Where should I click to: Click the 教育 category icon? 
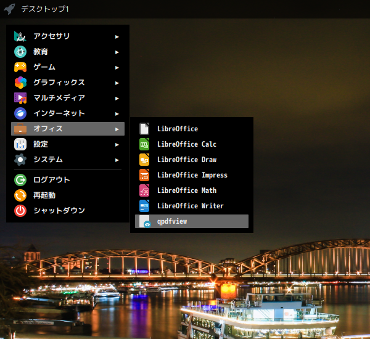point(20,52)
